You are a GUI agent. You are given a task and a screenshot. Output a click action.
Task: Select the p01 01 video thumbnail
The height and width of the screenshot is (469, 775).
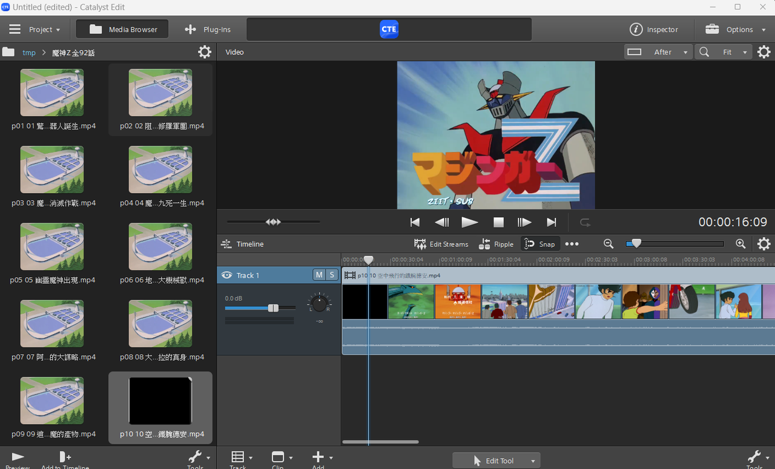point(52,93)
